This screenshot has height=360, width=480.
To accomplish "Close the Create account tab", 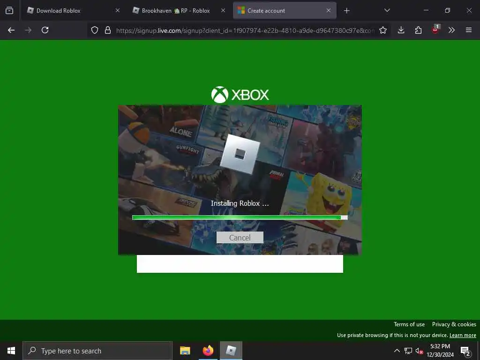I will click(329, 10).
